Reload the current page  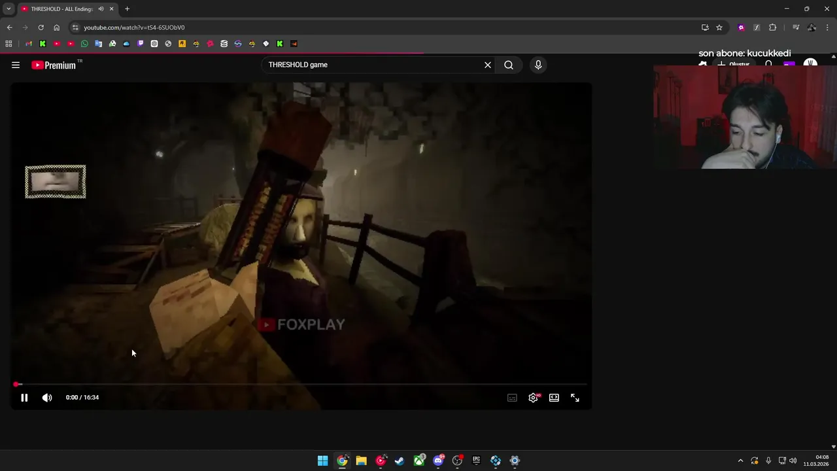click(41, 27)
